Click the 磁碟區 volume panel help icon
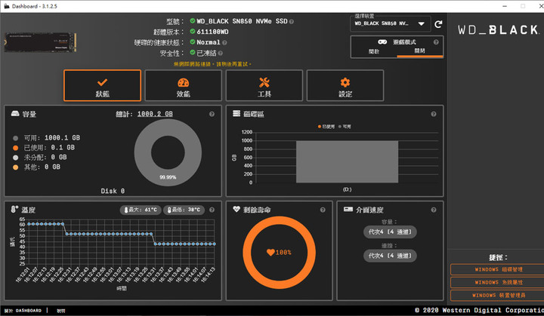 pyautogui.click(x=434, y=114)
